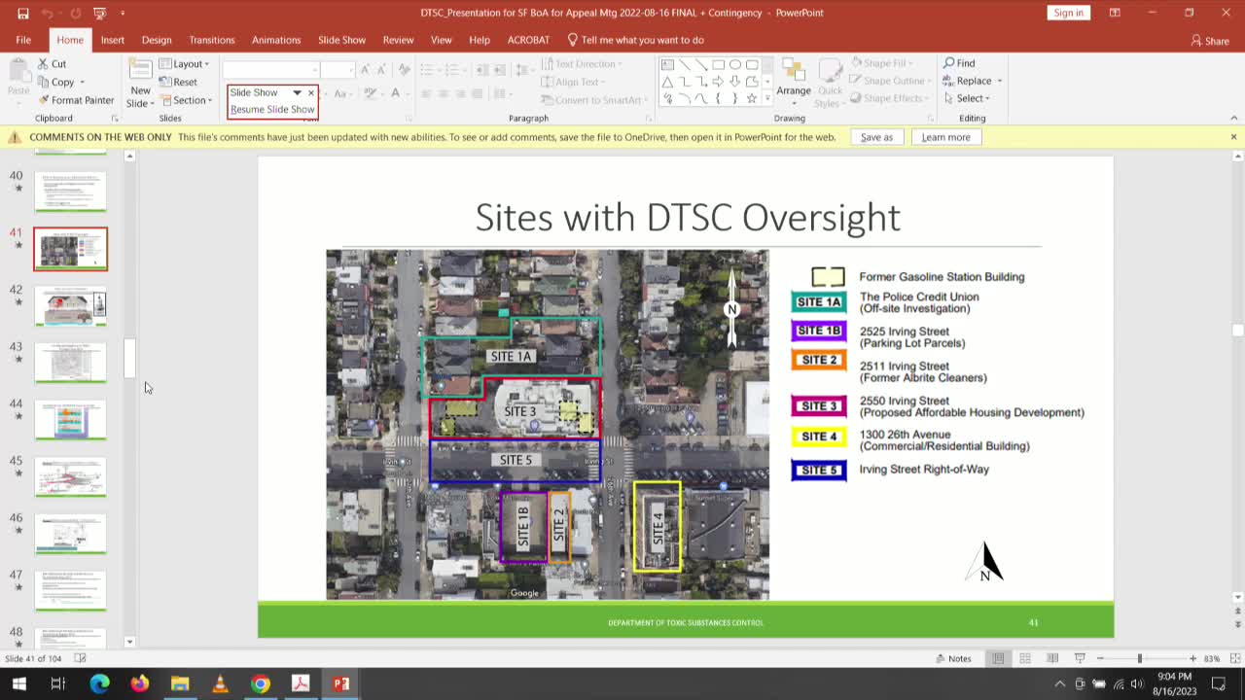Switch to the Transitions ribbon tab
Screen dimensions: 1245x700
(212, 40)
